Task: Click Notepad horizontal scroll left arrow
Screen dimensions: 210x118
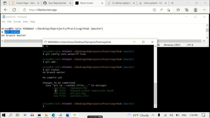Action: 2,41
